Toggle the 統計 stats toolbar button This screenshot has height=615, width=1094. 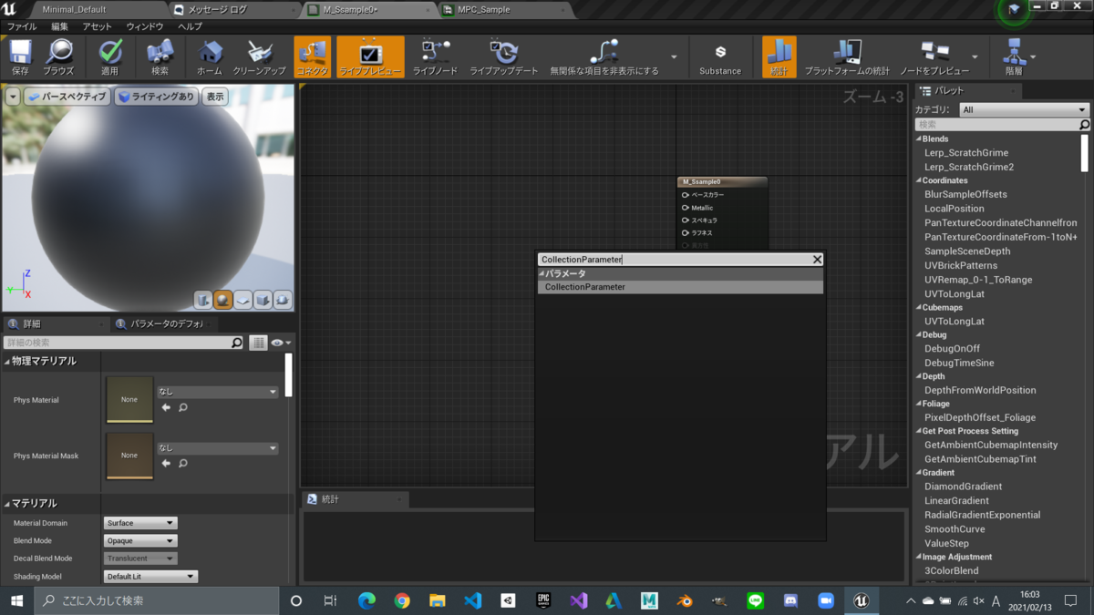(779, 57)
